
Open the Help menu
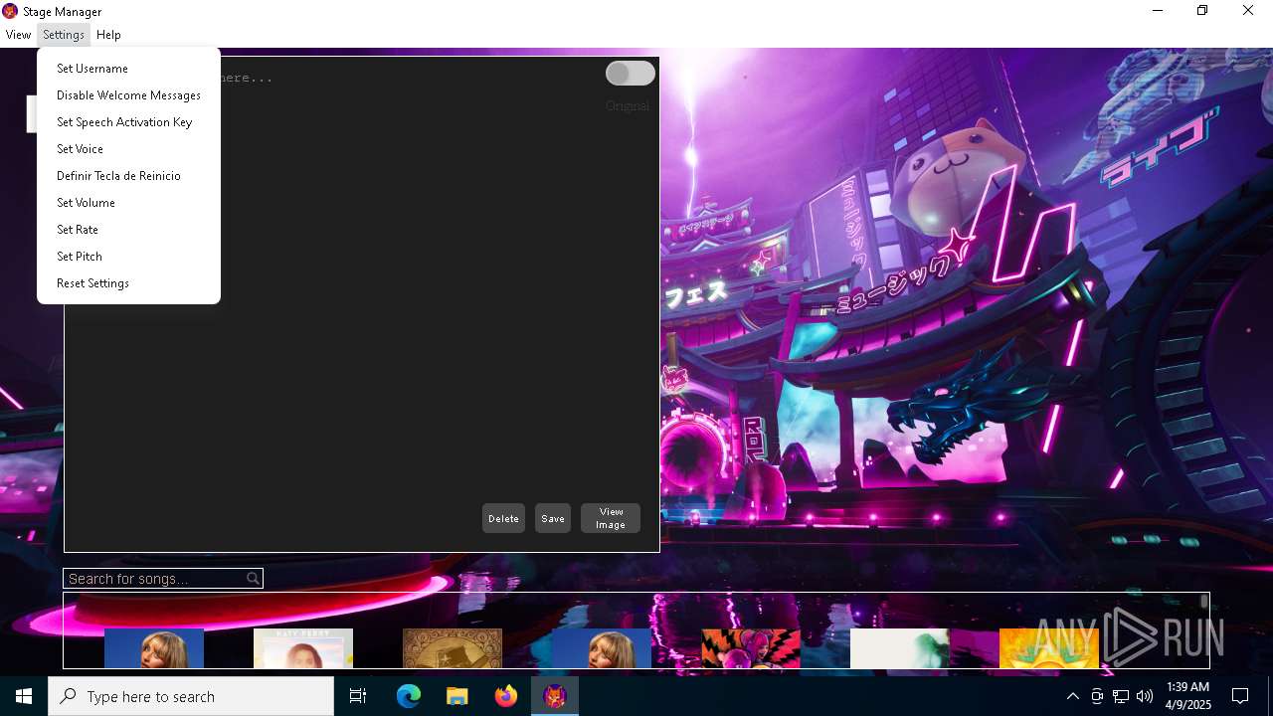[108, 35]
